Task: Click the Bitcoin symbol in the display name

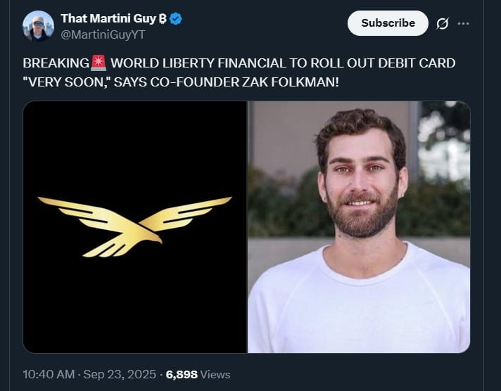Action: point(163,18)
